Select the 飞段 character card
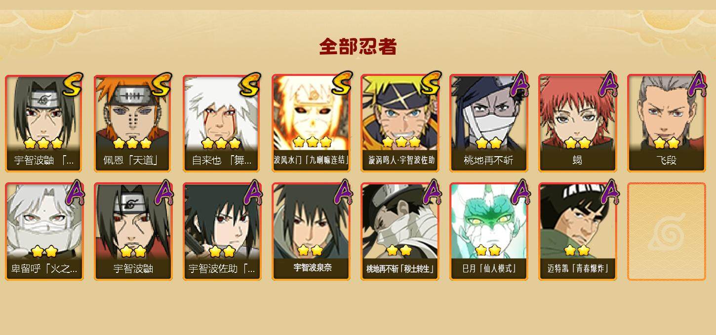Image resolution: width=716 pixels, height=335 pixels. [x=666, y=123]
